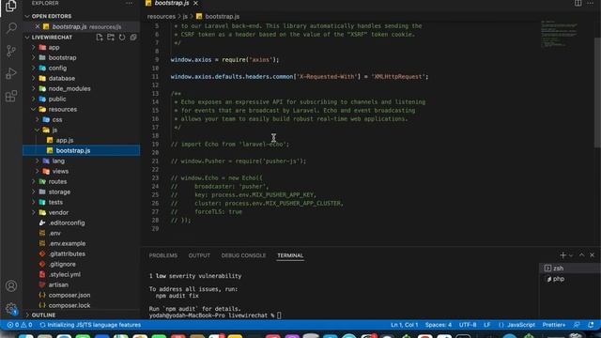The image size is (601, 338).
Task: Change language mode JavaScript
Action: 521,325
